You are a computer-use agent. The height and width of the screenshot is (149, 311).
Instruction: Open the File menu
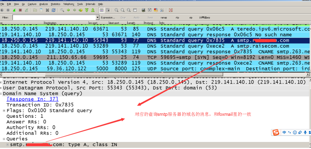pyautogui.click(x=2, y=4)
